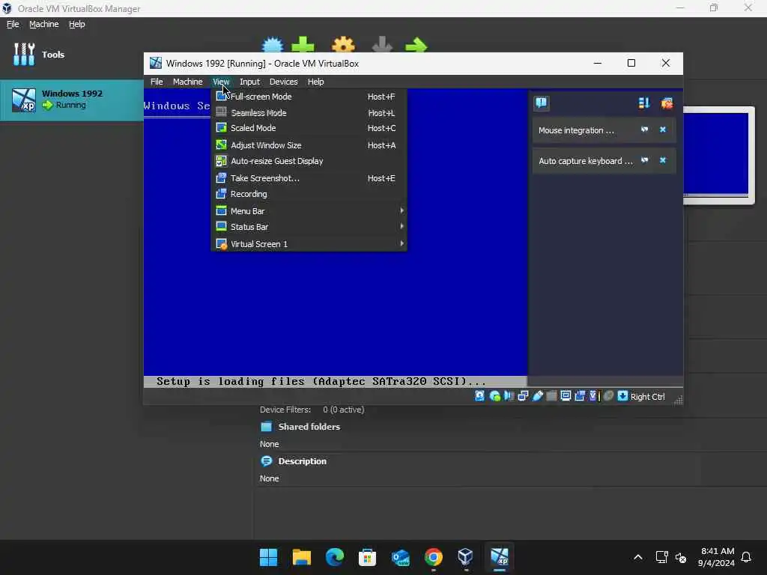Click the orange Settings gear in Manager toolbar
This screenshot has height=575, width=767.
click(x=343, y=45)
